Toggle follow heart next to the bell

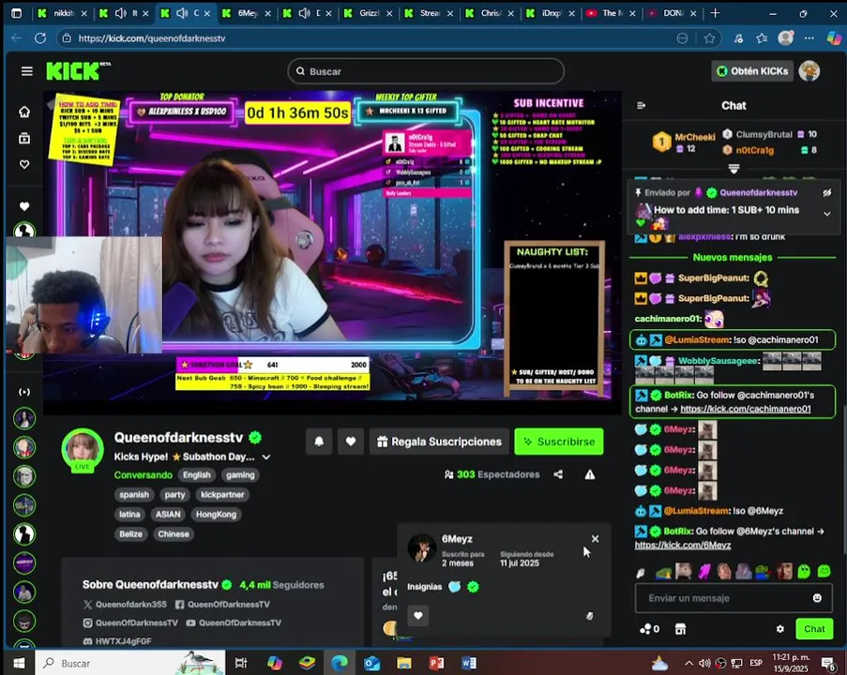click(351, 442)
